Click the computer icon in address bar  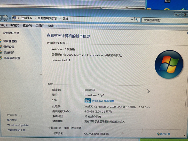(14, 18)
